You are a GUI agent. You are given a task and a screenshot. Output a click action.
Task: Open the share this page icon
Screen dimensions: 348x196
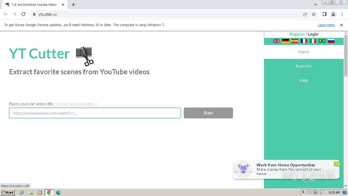pyautogui.click(x=305, y=14)
